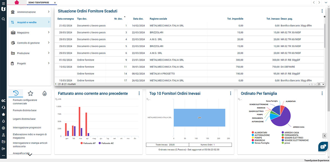The width and height of the screenshot is (330, 162).
Task: Open options menu of Ordinato Per famiglia widget
Action: [x=322, y=93]
